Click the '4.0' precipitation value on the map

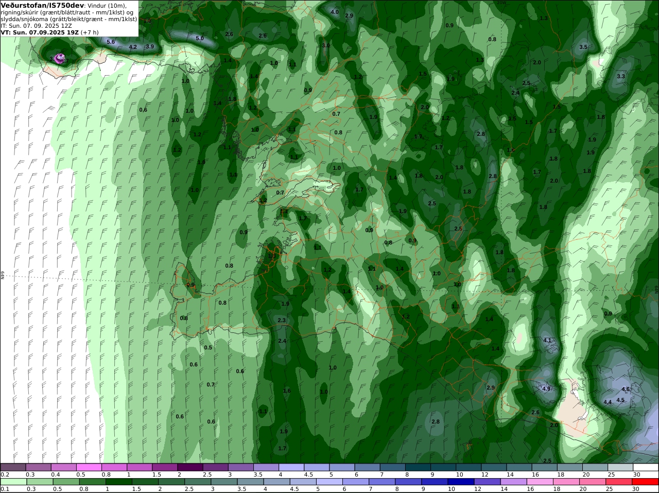click(335, 12)
